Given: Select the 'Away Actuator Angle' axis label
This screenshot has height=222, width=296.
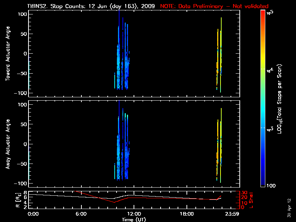Looking at the screenshot, I should (7, 144).
